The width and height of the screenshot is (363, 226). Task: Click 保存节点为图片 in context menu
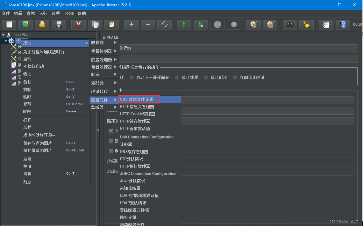(x=55, y=143)
